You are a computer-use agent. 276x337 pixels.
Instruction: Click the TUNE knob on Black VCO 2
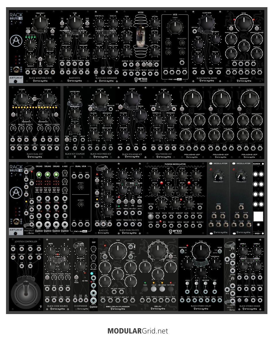pos(75,24)
